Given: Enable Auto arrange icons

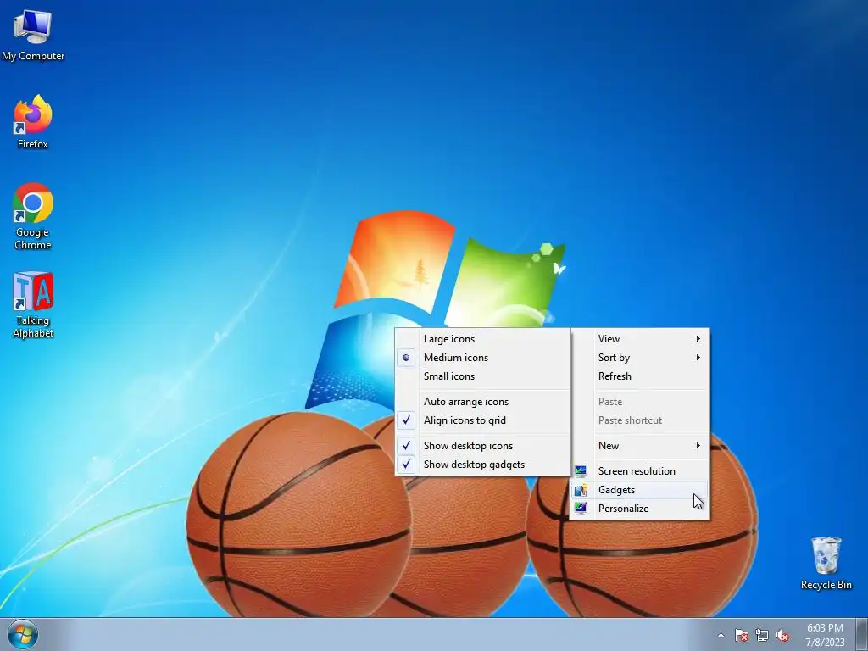Looking at the screenshot, I should [x=482, y=402].
